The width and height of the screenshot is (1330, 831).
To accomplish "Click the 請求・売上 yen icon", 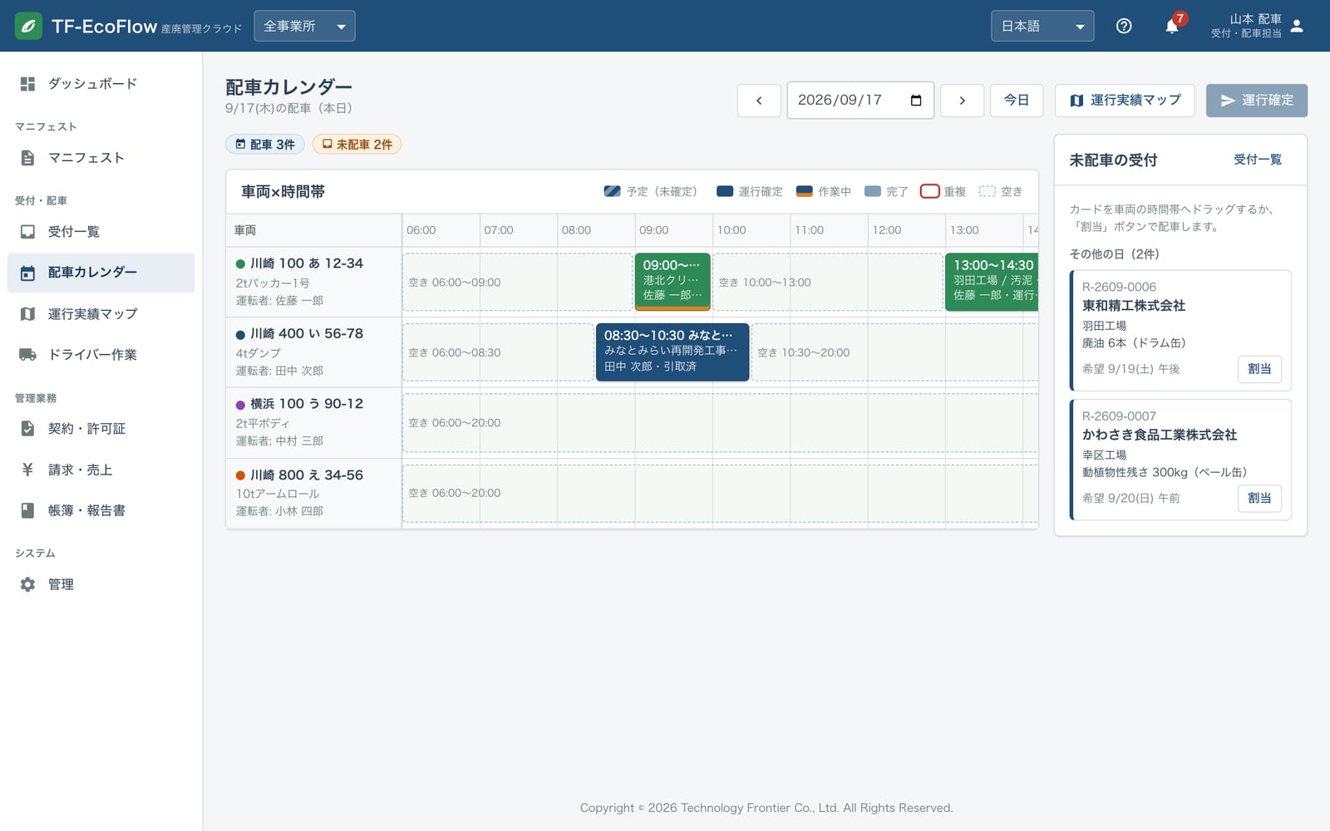I will (x=27, y=470).
